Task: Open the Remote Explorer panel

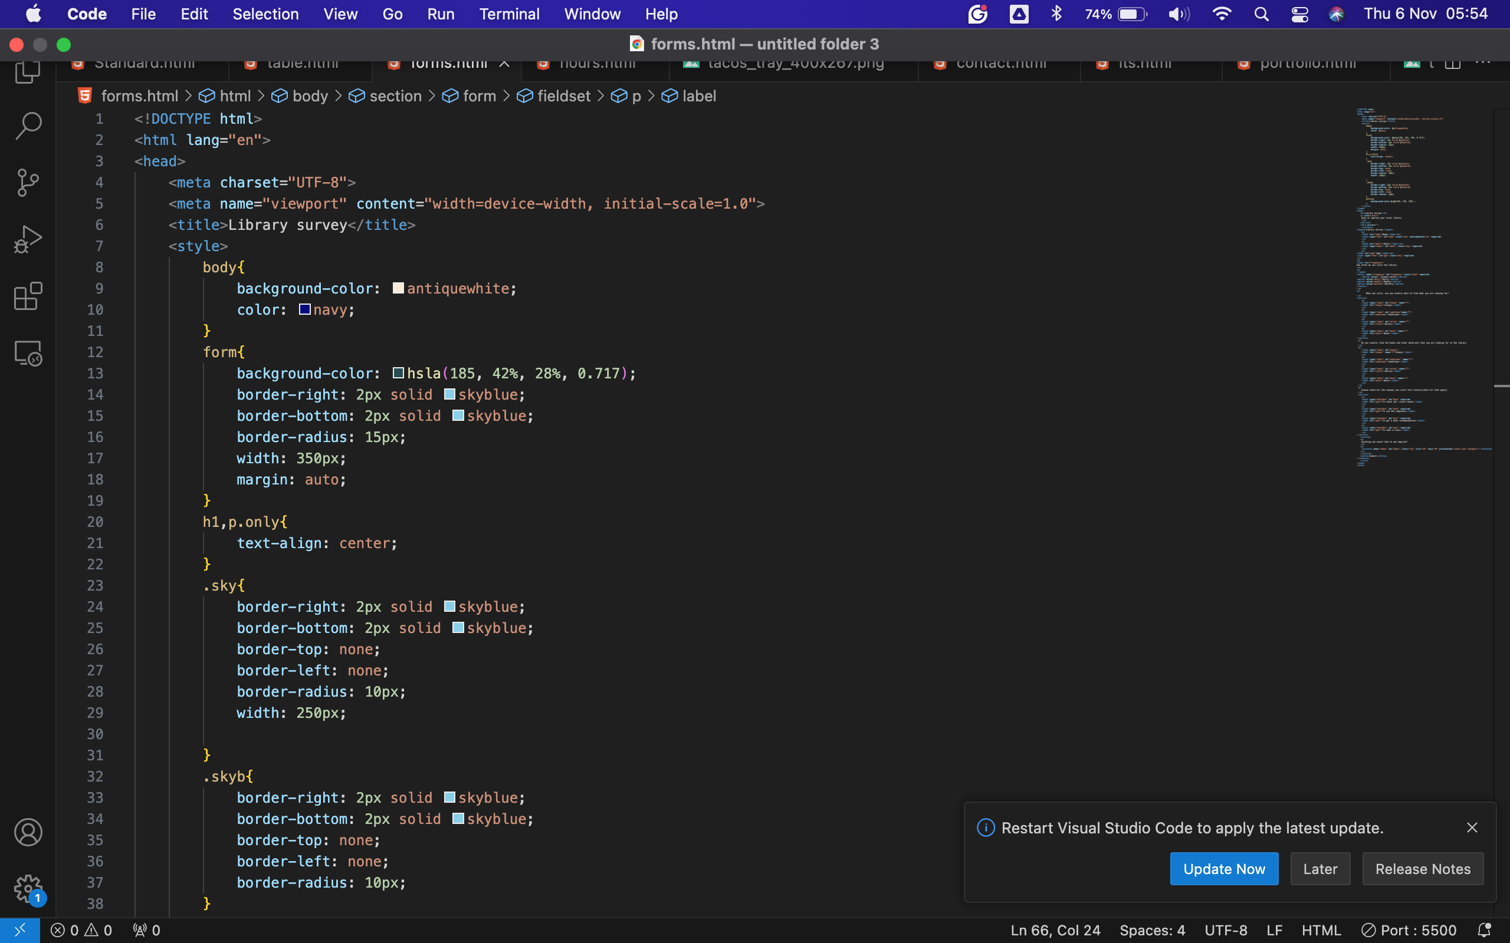Action: pyautogui.click(x=28, y=353)
